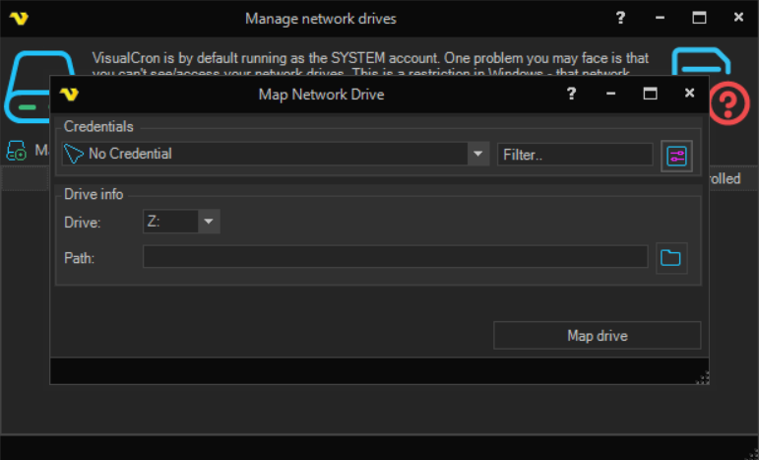Close the Map Network Drive dialog
Image resolution: width=759 pixels, height=460 pixels.
coord(689,95)
